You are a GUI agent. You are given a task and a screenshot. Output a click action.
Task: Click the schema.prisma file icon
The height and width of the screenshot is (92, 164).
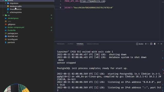[x=8, y=12]
